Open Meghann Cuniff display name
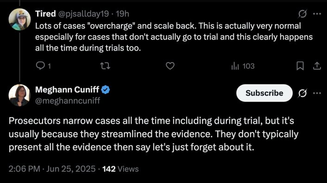 point(67,89)
